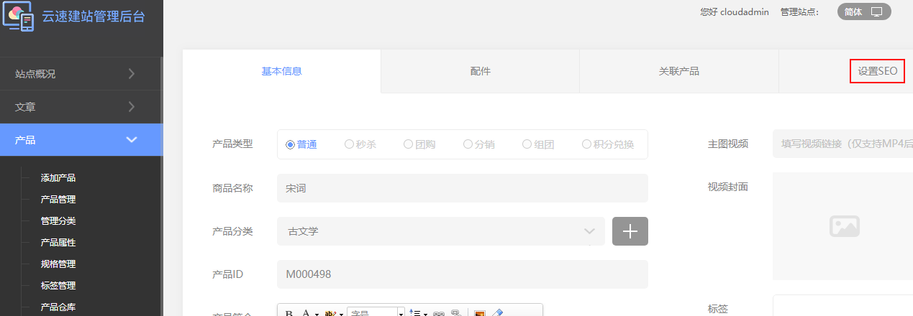Click the eraser clear-format icon in editor
The width and height of the screenshot is (913, 316).
click(x=496, y=314)
